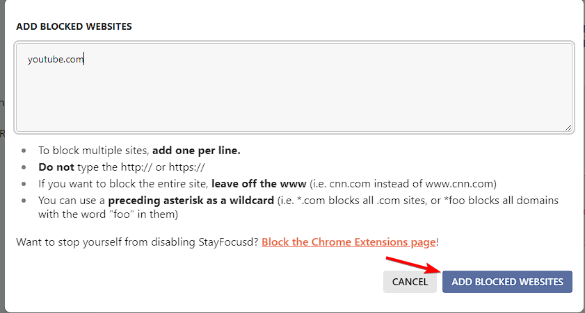Click the bullet before "Do not type"
The height and width of the screenshot is (313, 585).
[x=24, y=167]
